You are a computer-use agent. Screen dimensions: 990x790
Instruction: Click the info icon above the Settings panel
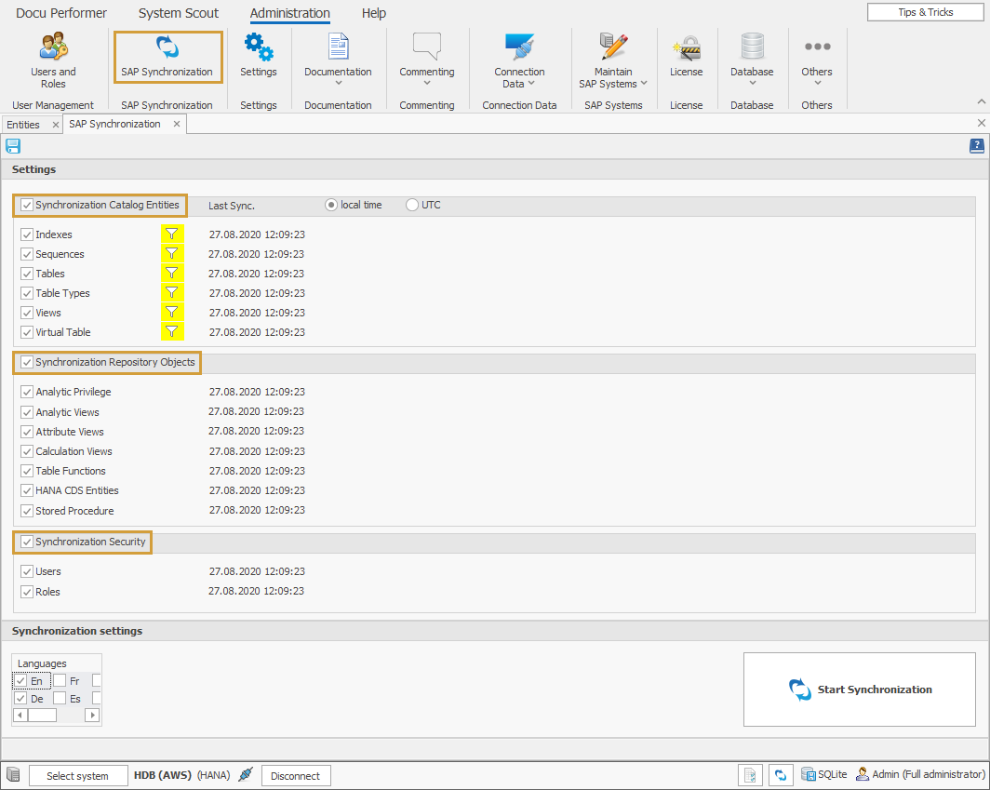coord(976,146)
